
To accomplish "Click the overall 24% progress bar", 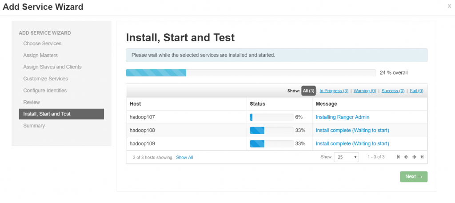I will [251, 73].
